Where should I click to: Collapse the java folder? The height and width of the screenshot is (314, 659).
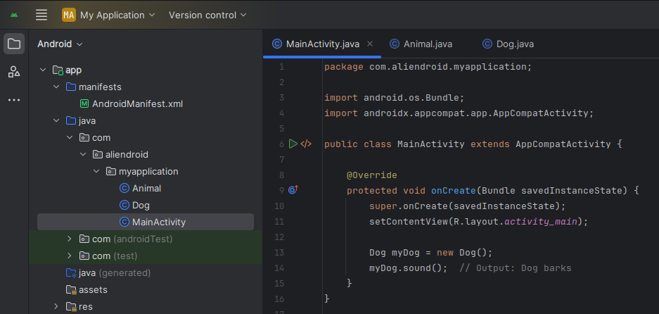(x=56, y=121)
